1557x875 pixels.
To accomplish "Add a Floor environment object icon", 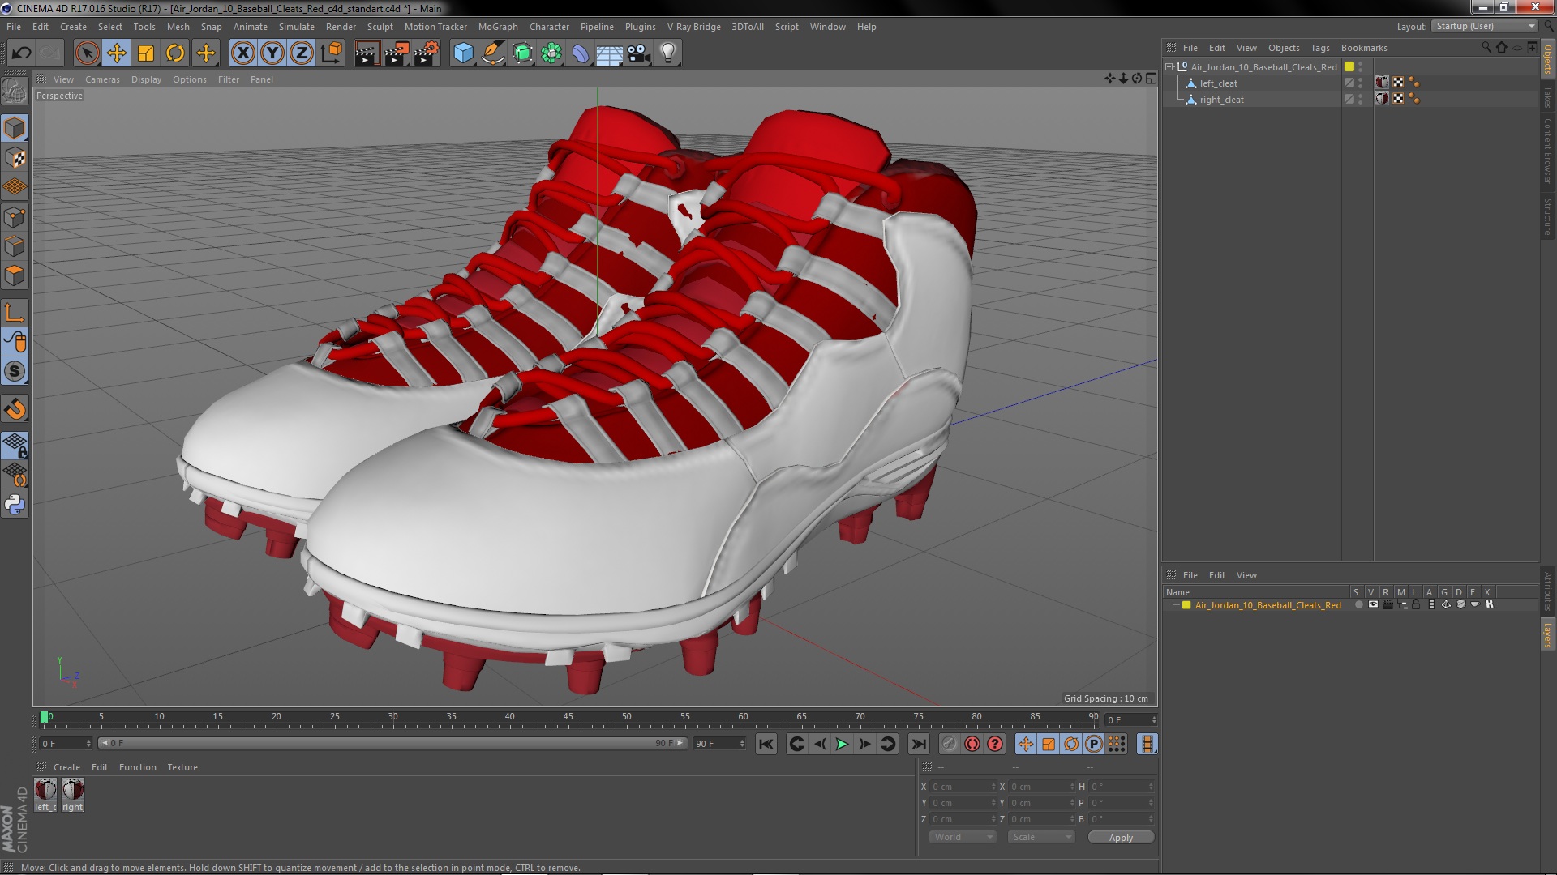I will (610, 53).
